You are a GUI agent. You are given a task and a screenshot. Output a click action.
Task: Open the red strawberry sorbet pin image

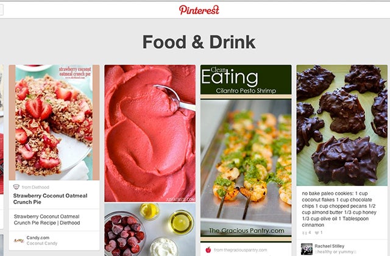click(x=150, y=133)
